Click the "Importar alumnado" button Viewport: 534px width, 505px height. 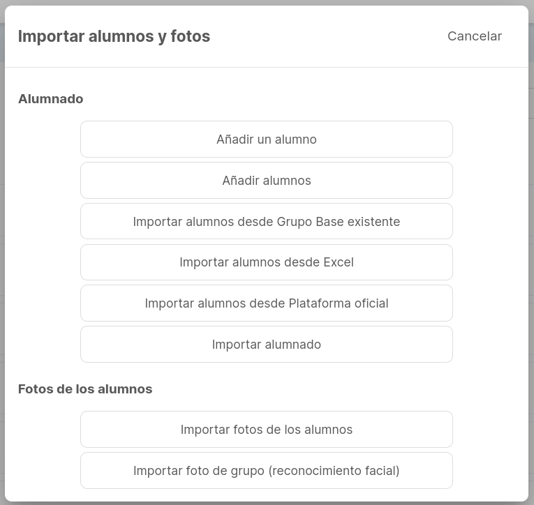[267, 345]
